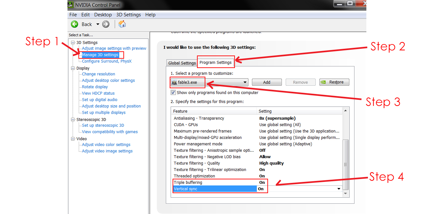Open the 3D Settings menu

tap(129, 15)
